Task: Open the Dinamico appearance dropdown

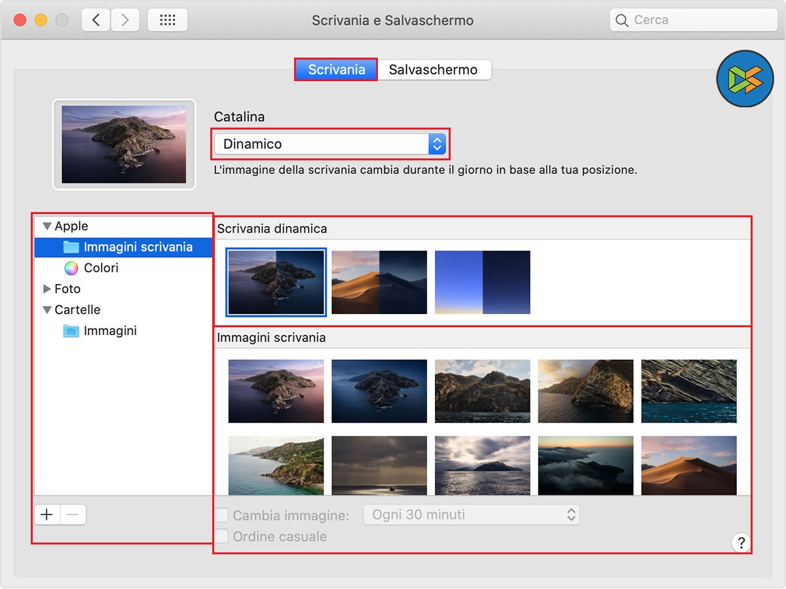Action: coord(329,144)
